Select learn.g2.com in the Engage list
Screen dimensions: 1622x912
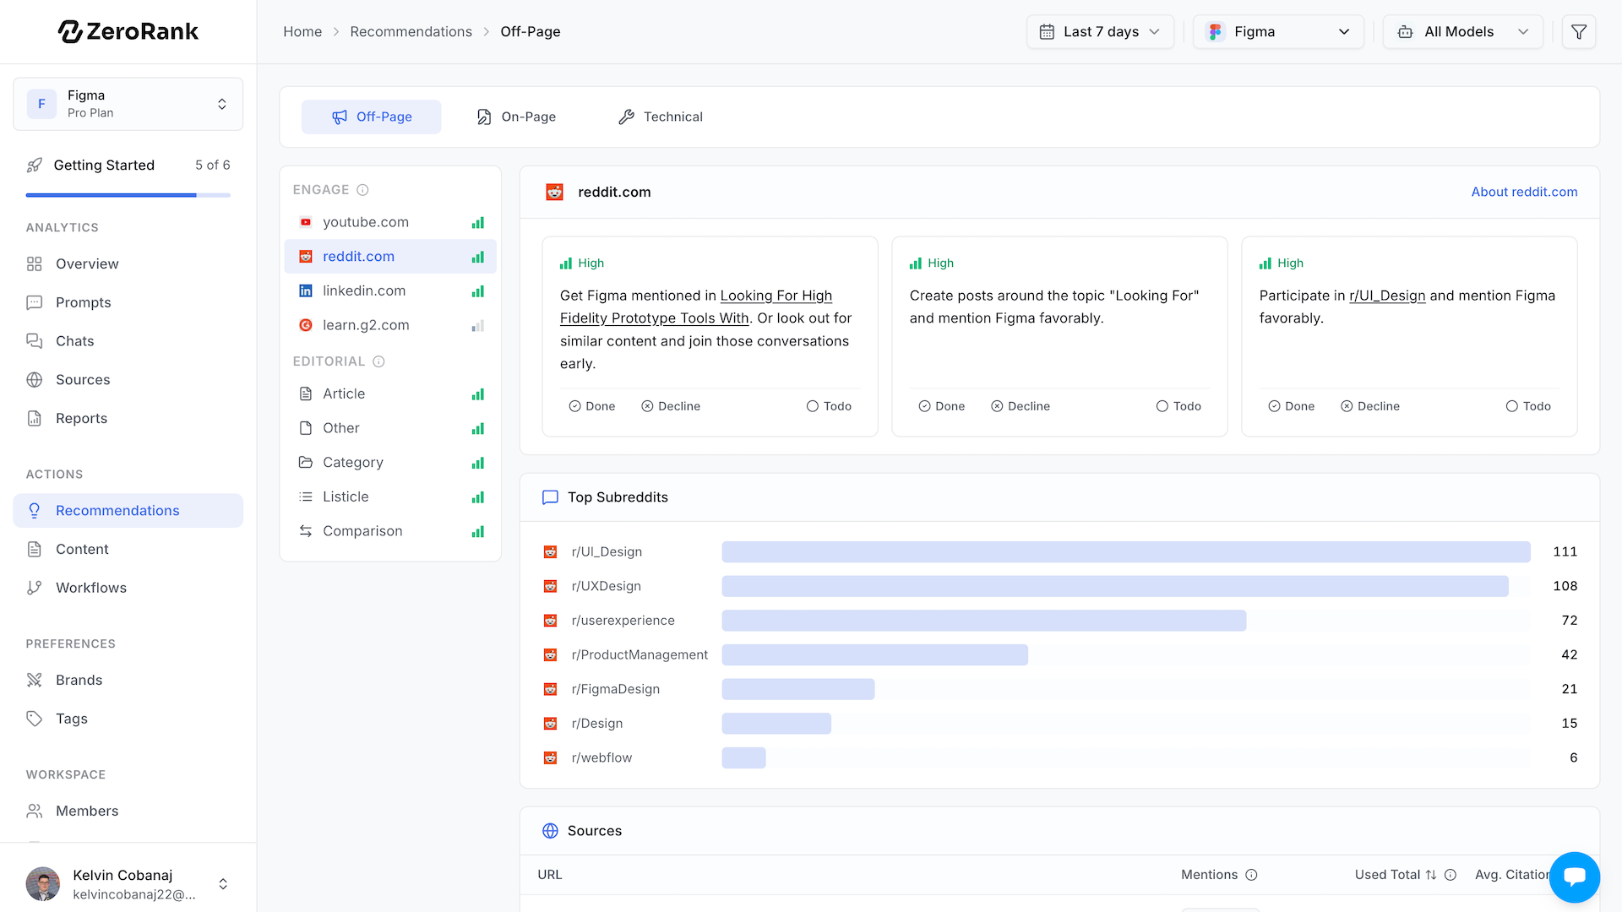coord(390,326)
